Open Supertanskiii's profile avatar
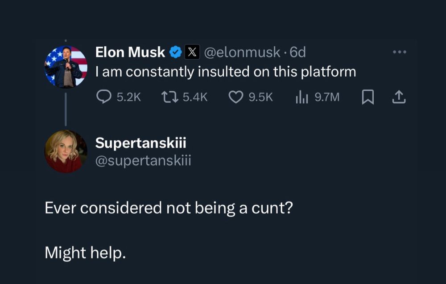This screenshot has width=446, height=284. 66,151
